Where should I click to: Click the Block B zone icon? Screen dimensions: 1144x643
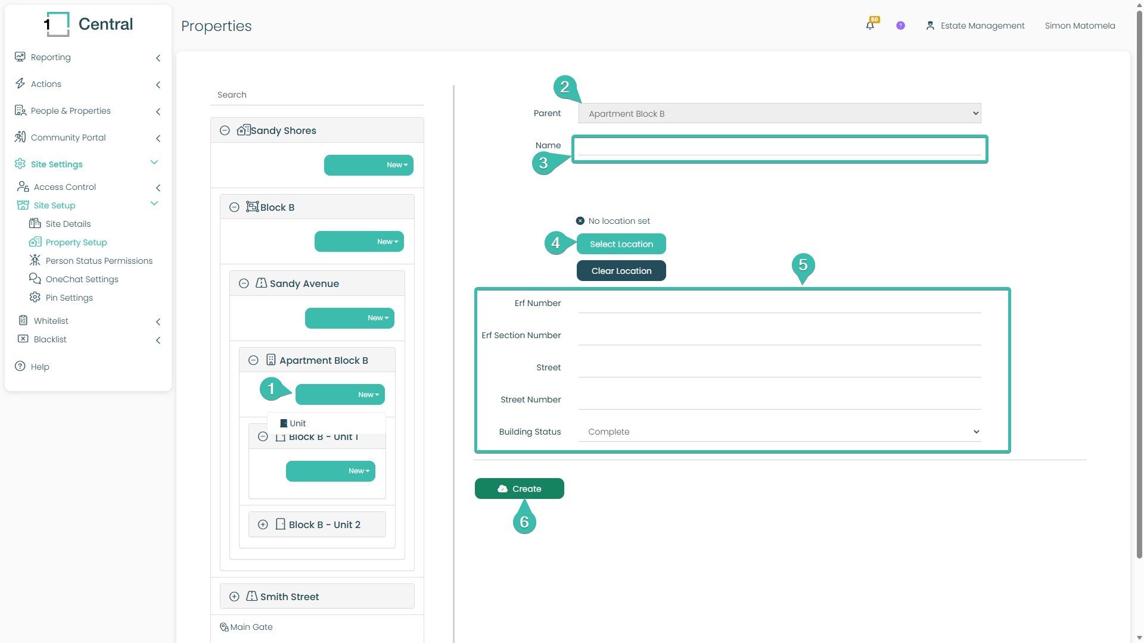[253, 207]
